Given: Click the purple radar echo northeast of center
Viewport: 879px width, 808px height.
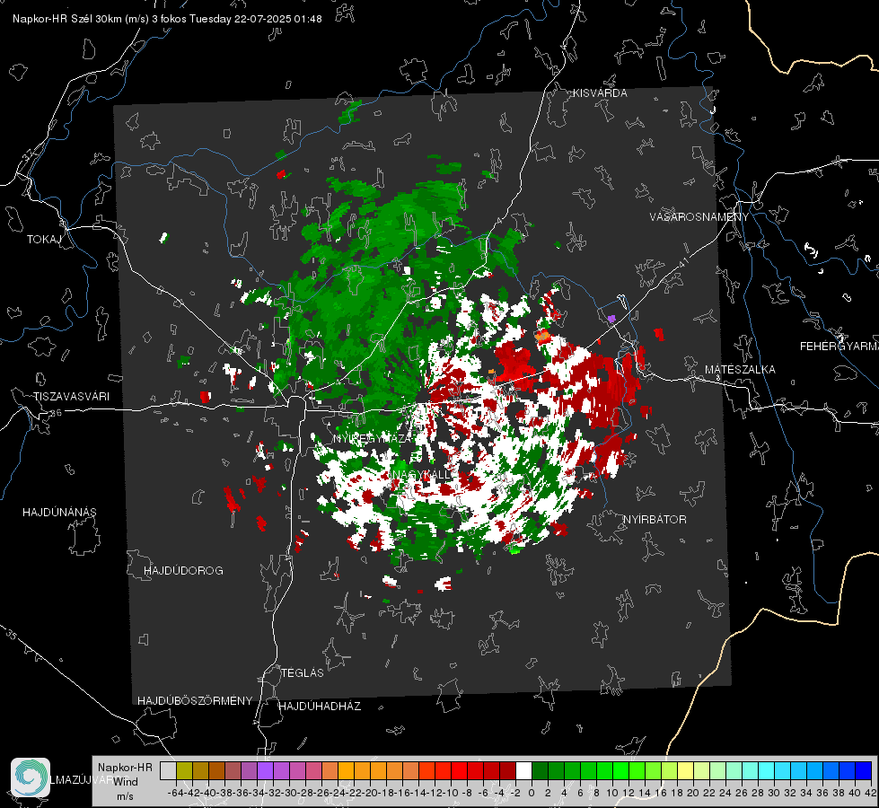Looking at the screenshot, I should 611,319.
